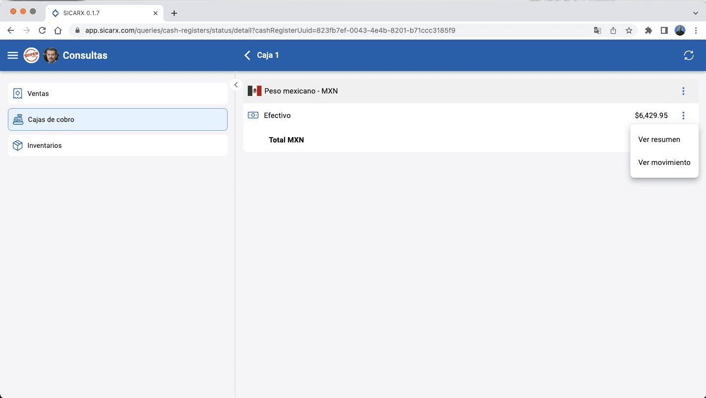Click the user avatar in header

click(51, 55)
